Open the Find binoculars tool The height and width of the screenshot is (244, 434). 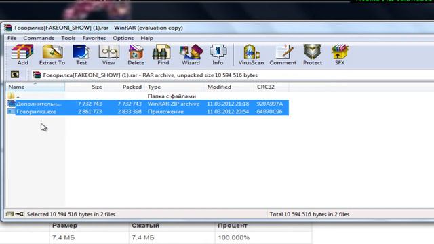[163, 55]
